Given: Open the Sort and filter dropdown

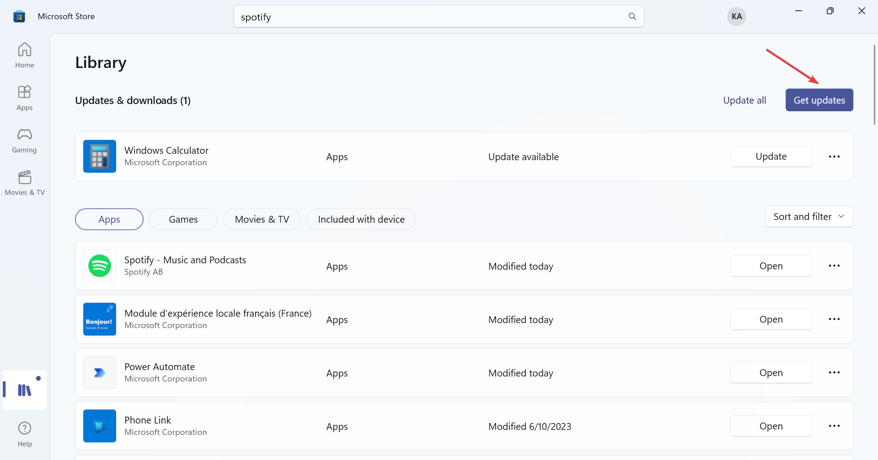Looking at the screenshot, I should click(808, 216).
